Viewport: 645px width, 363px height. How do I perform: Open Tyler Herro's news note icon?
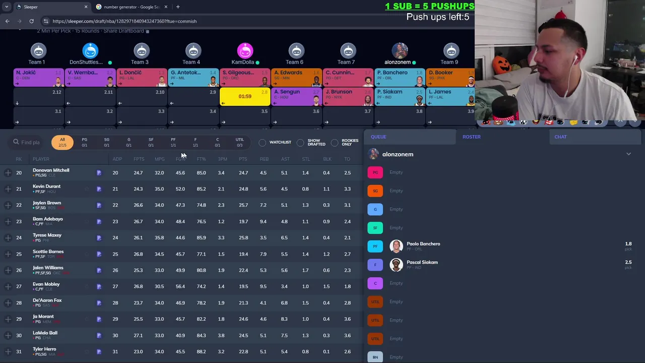coord(99,351)
